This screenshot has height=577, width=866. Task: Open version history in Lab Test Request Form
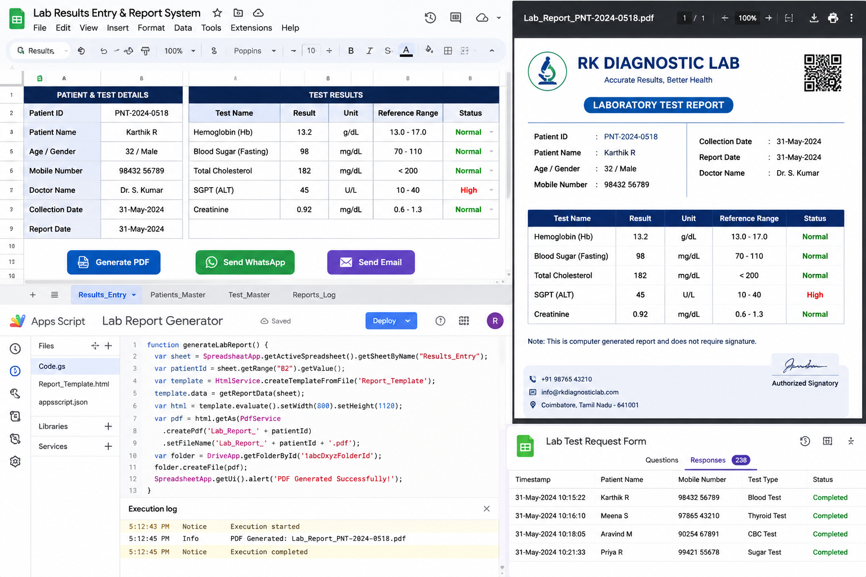coord(805,441)
